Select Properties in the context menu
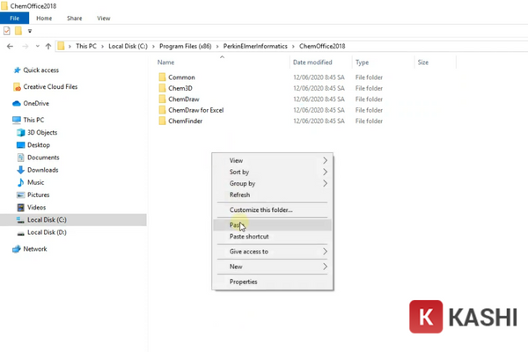This screenshot has height=352, width=528. pyautogui.click(x=243, y=282)
